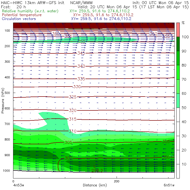Click the '350' potential temperature contour label
Image resolution: width=190 pixels, height=190 pixels.
pos(81,42)
